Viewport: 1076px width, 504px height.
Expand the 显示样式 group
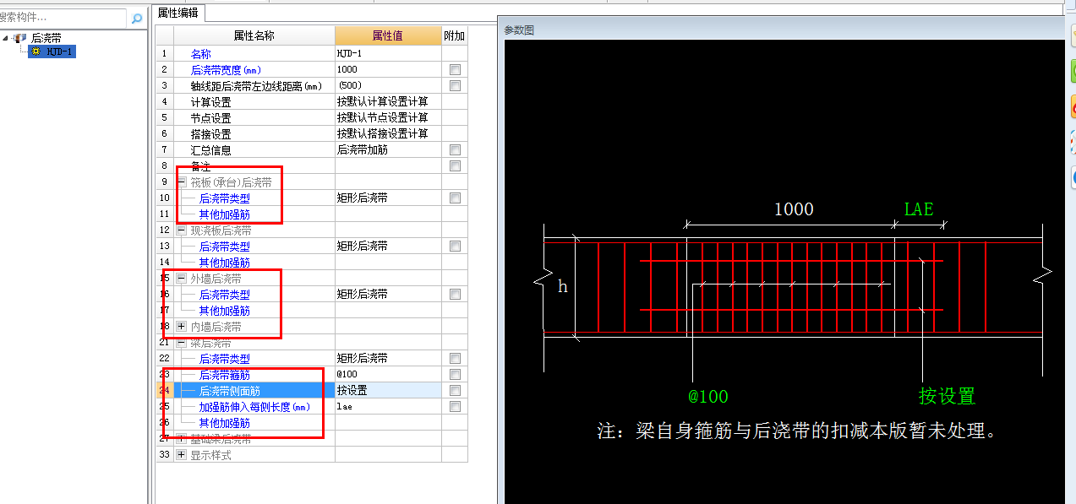click(x=181, y=455)
